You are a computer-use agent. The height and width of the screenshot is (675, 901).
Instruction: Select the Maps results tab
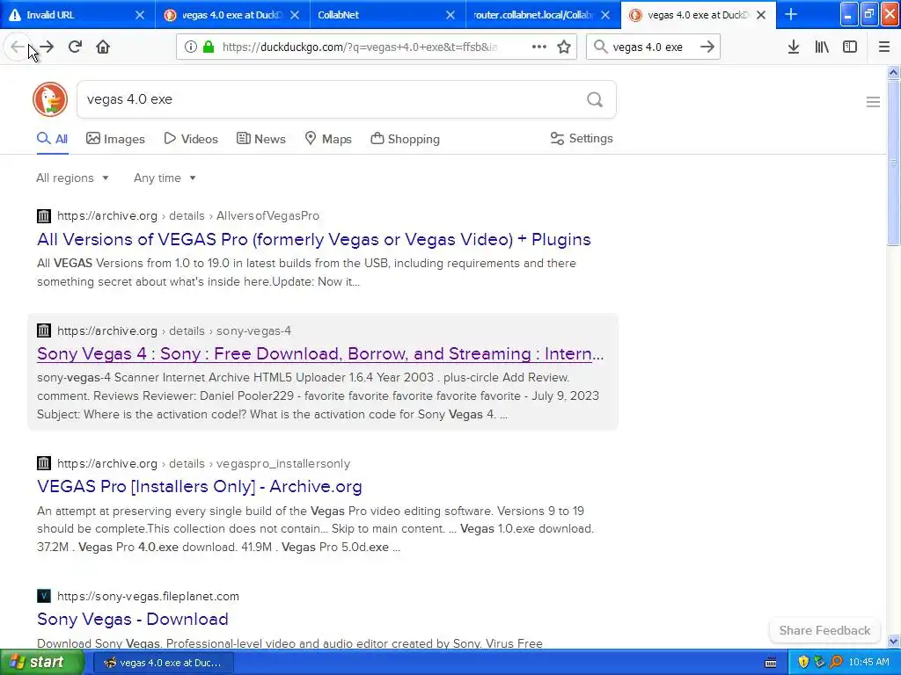pos(328,139)
